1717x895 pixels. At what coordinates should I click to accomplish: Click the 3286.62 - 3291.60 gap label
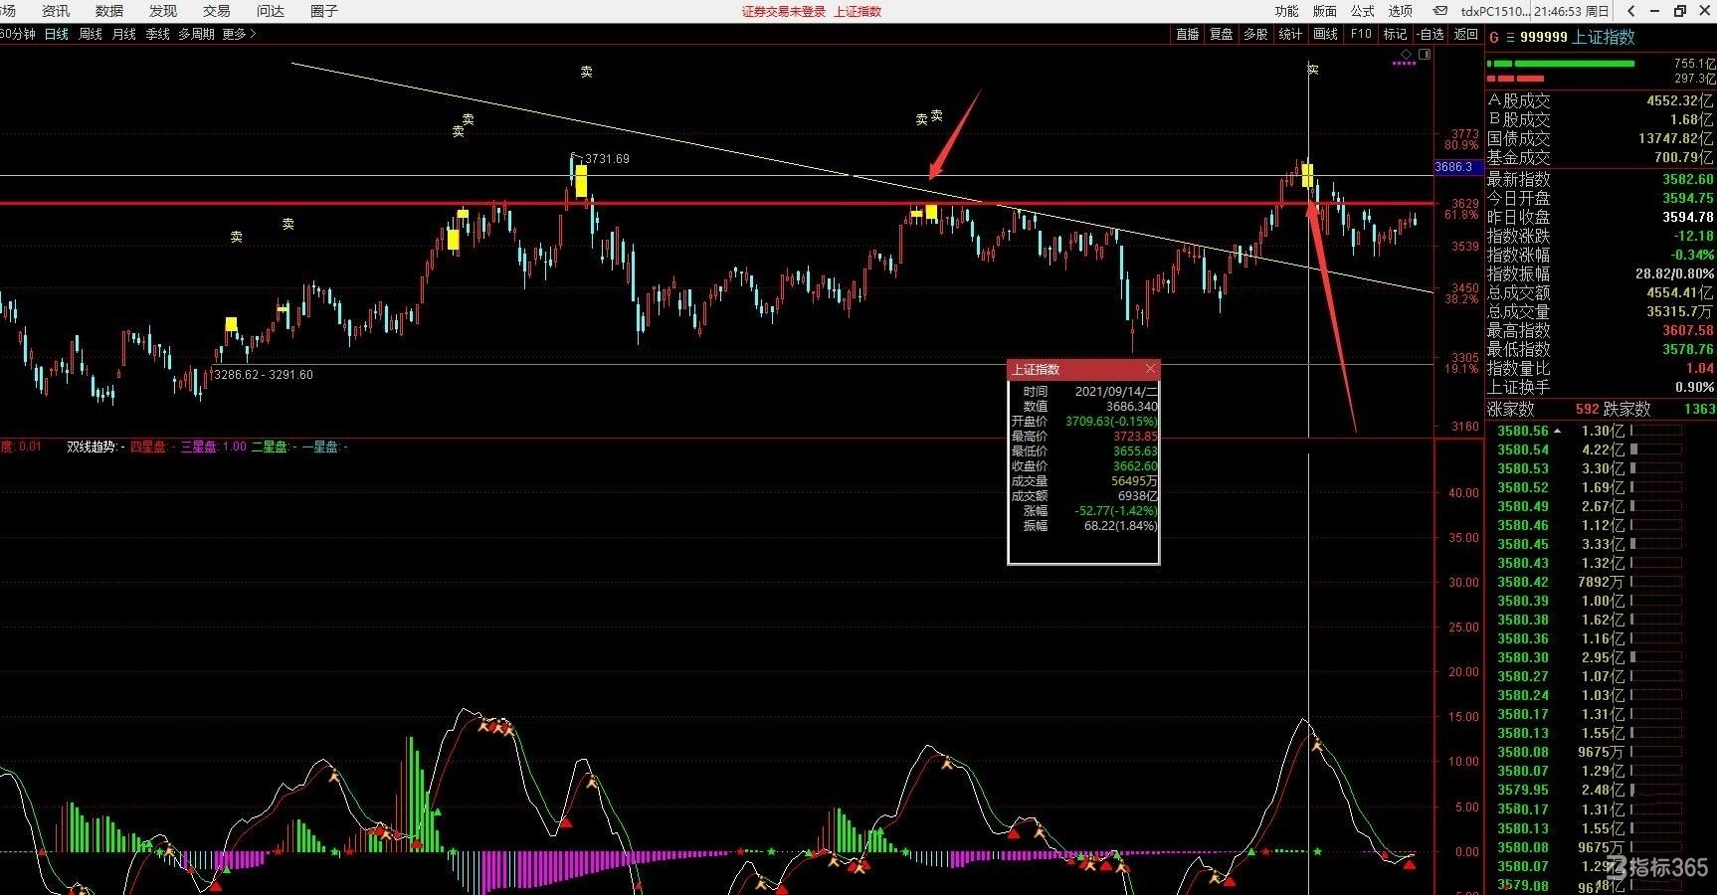pyautogui.click(x=264, y=375)
